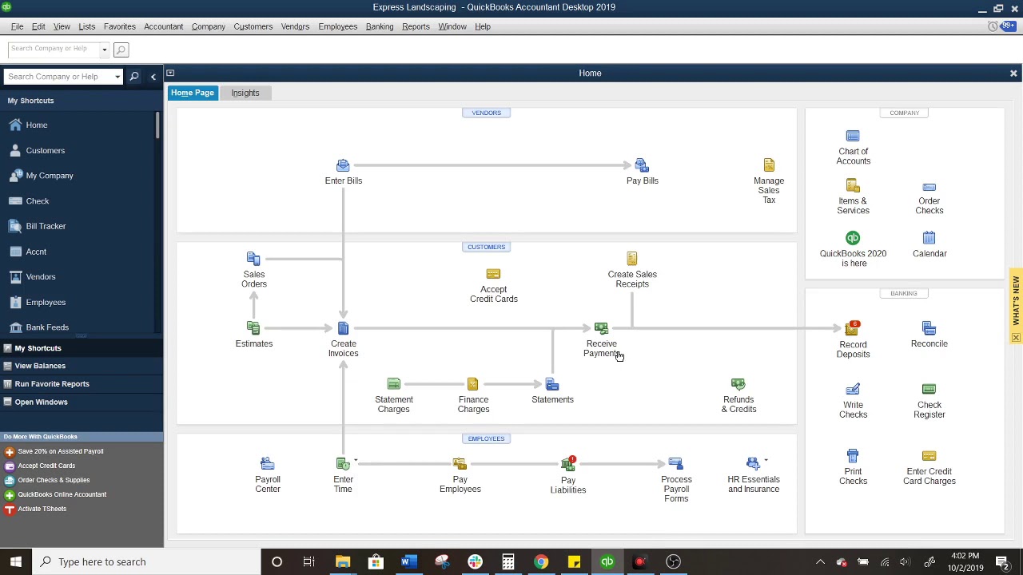Open Process Payroll Forms icon

coord(675,464)
